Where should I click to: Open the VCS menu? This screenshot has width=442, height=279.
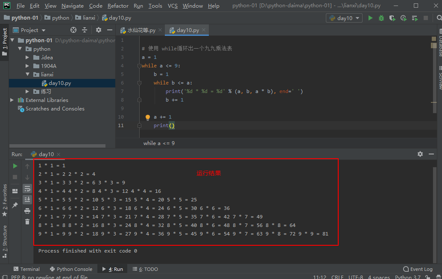click(173, 6)
